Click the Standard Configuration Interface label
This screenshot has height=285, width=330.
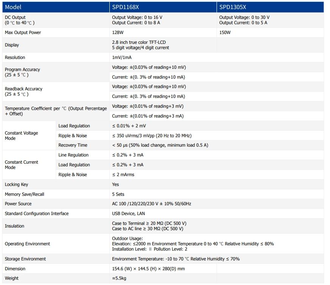pyautogui.click(x=37, y=214)
